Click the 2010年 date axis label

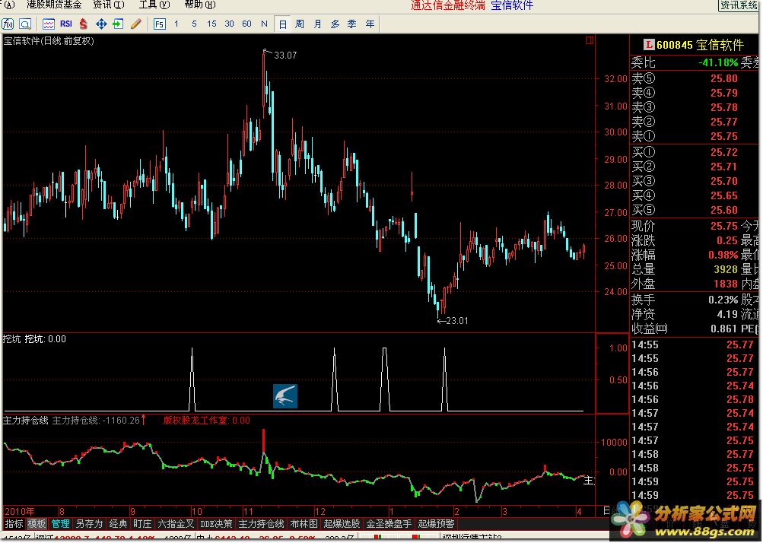[x=20, y=511]
